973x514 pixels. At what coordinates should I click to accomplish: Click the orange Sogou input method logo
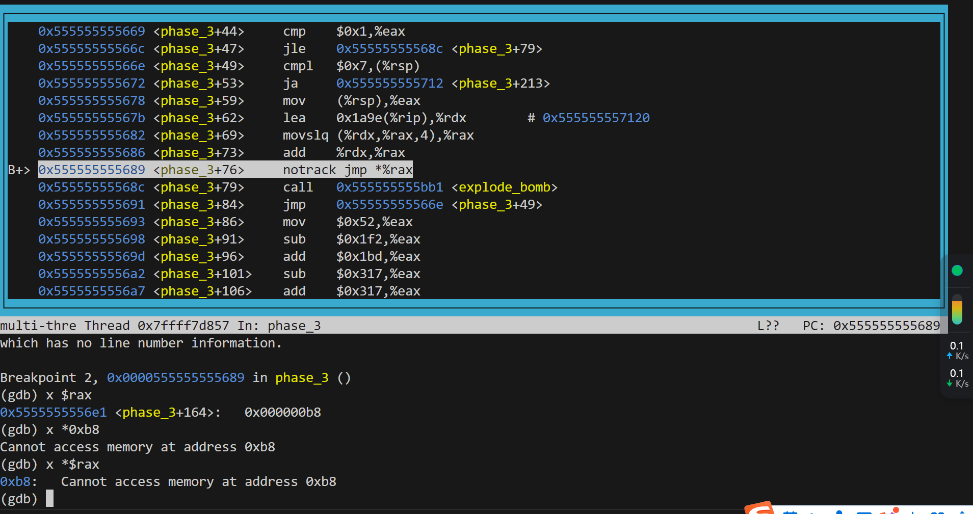point(759,508)
